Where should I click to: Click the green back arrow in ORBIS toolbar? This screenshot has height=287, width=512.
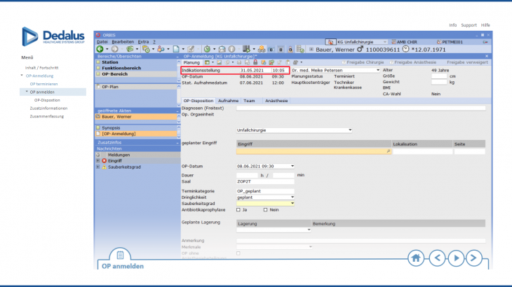(x=100, y=49)
